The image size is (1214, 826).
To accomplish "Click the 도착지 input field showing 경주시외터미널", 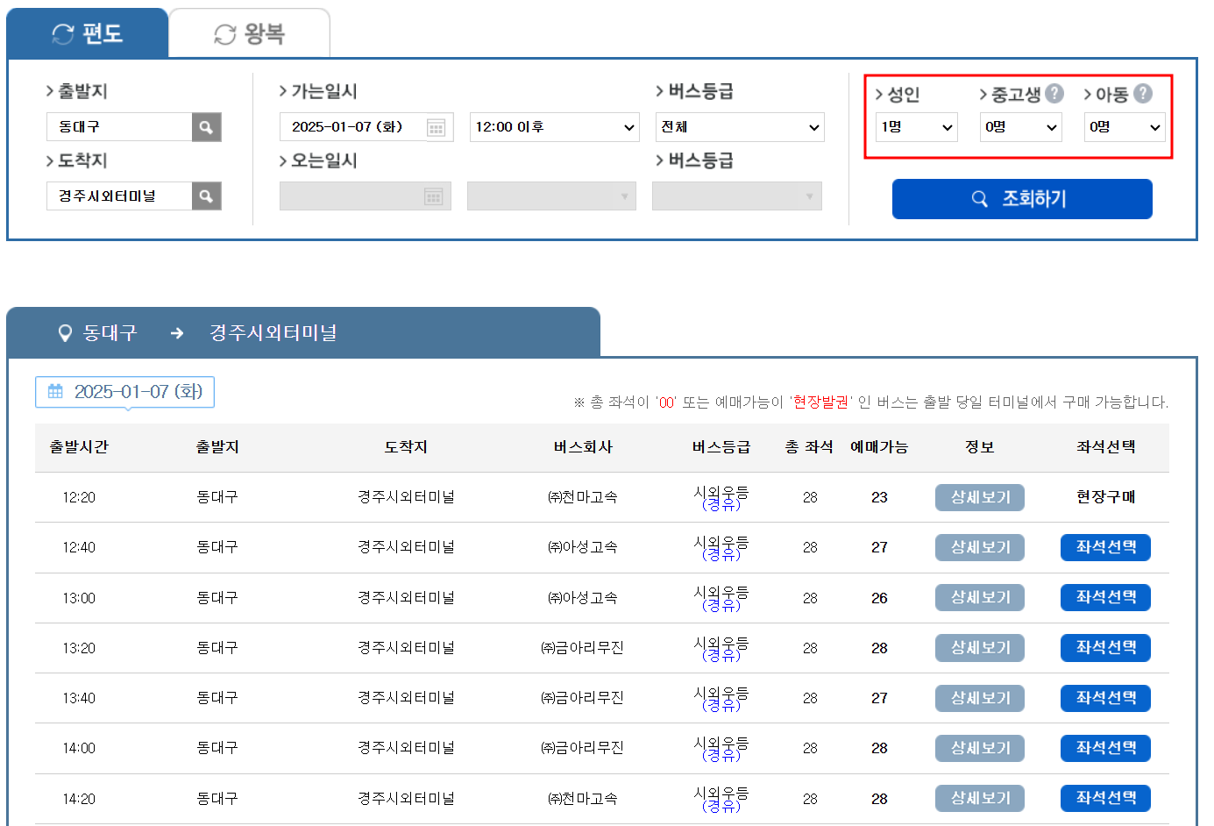I will pos(119,196).
